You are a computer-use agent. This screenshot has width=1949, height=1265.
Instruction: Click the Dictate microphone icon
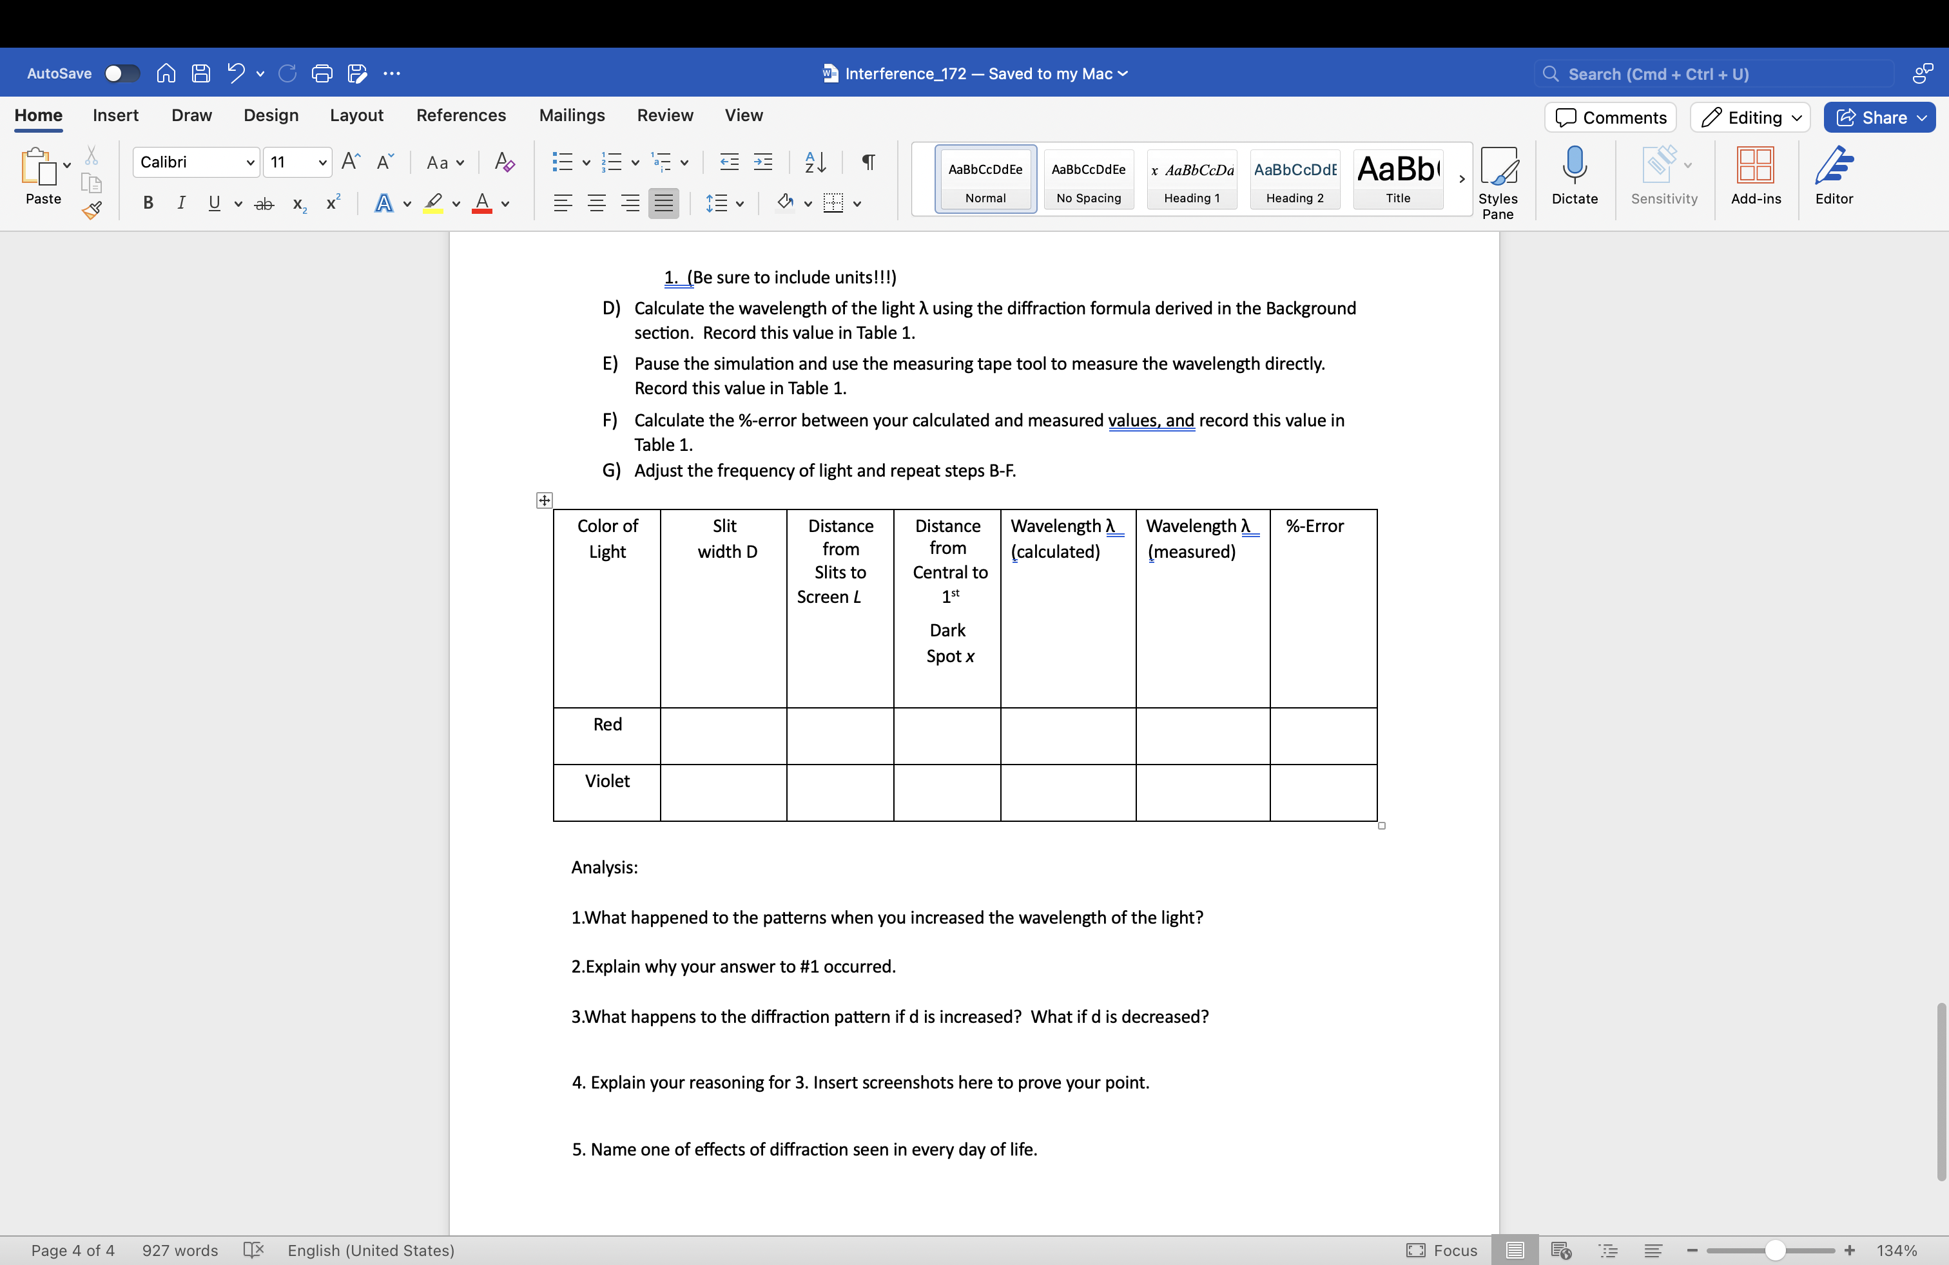pyautogui.click(x=1574, y=164)
